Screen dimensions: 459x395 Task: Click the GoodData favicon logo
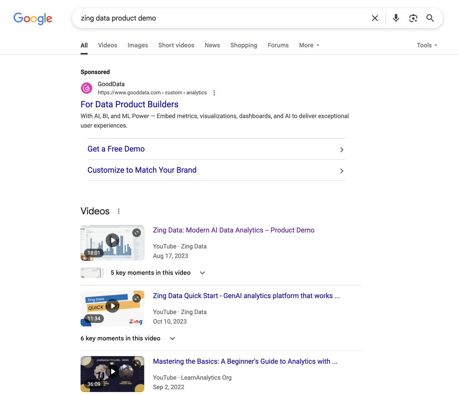[86, 88]
